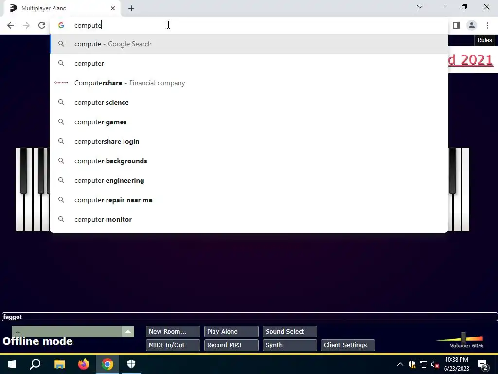Choose the 'computer' suggestion
The height and width of the screenshot is (374, 498).
[x=249, y=63]
